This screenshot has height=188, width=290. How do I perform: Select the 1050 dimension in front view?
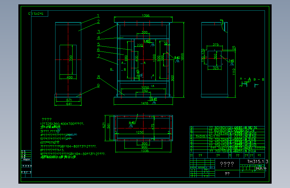click(145, 87)
